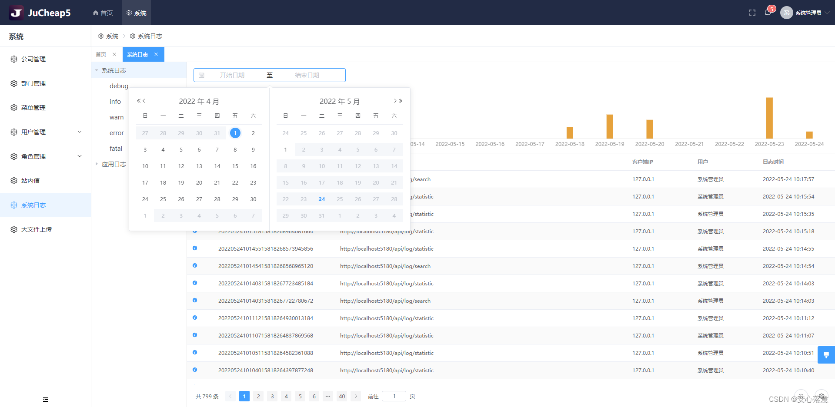Click the 2022-05-23 chart bar

[x=769, y=118]
